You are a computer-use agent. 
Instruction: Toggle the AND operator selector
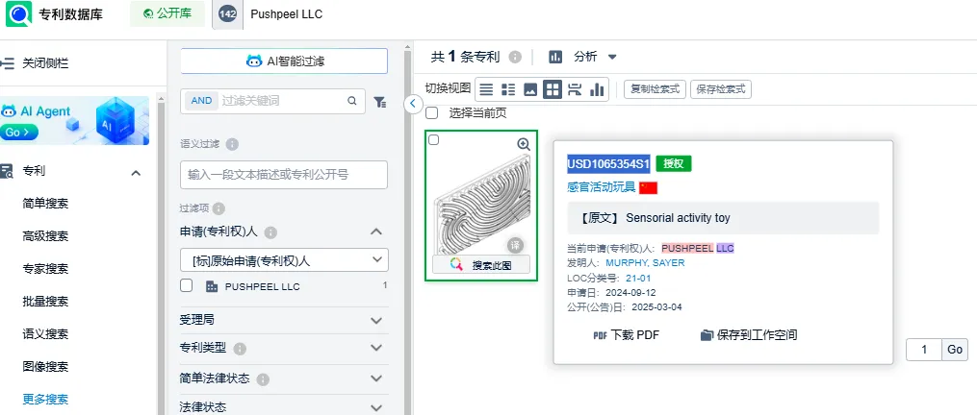[x=201, y=101]
